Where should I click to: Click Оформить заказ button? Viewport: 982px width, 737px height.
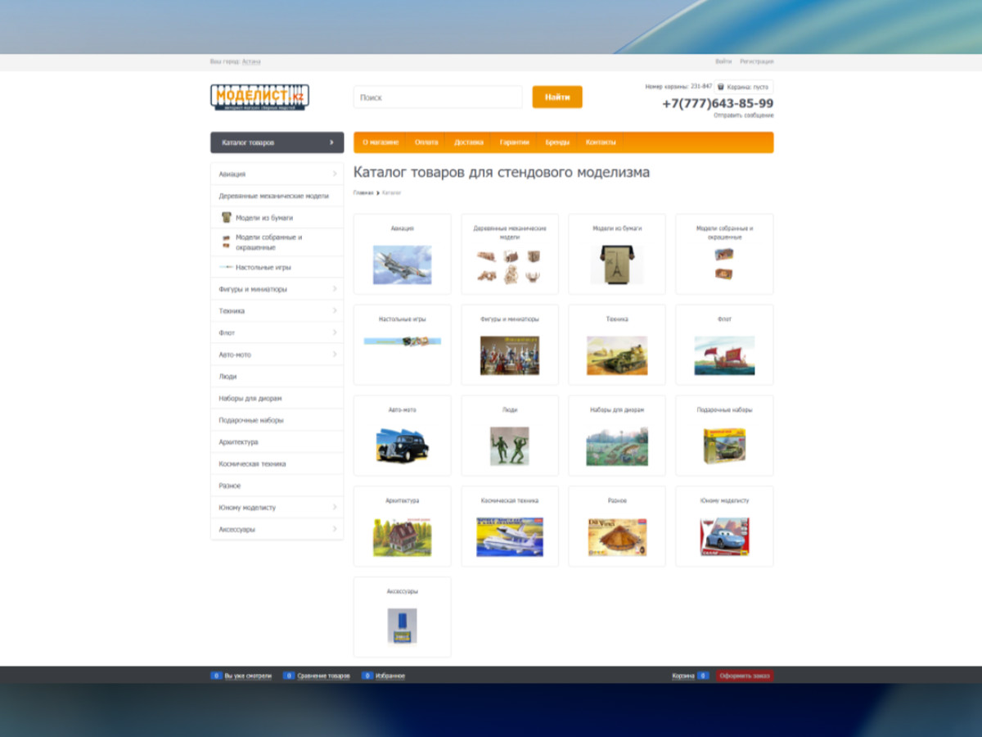[745, 676]
